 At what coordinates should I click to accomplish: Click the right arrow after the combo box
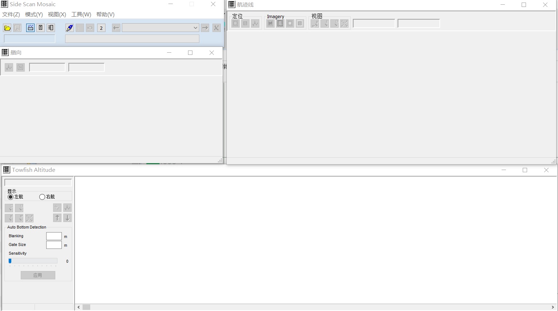pos(205,28)
